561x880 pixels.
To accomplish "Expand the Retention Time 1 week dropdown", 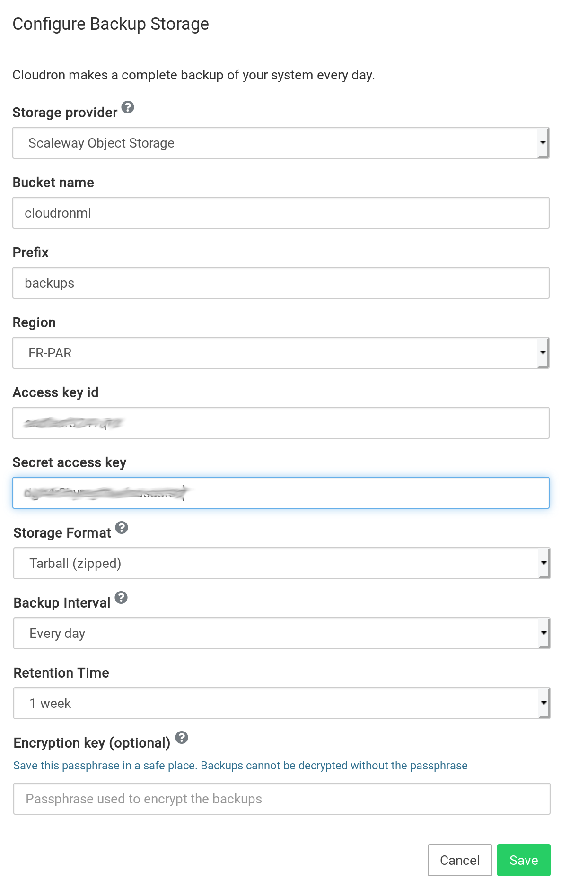I will pyautogui.click(x=281, y=703).
